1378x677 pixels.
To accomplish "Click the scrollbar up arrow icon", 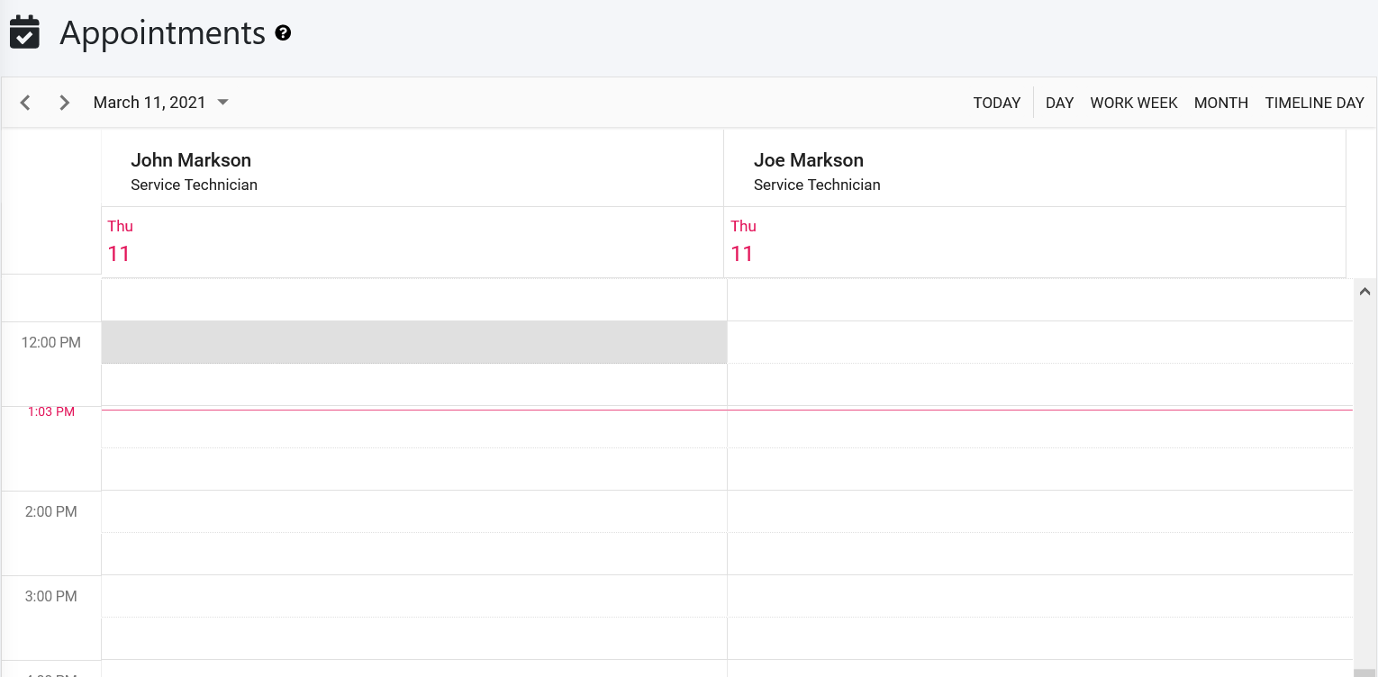I will point(1365,291).
